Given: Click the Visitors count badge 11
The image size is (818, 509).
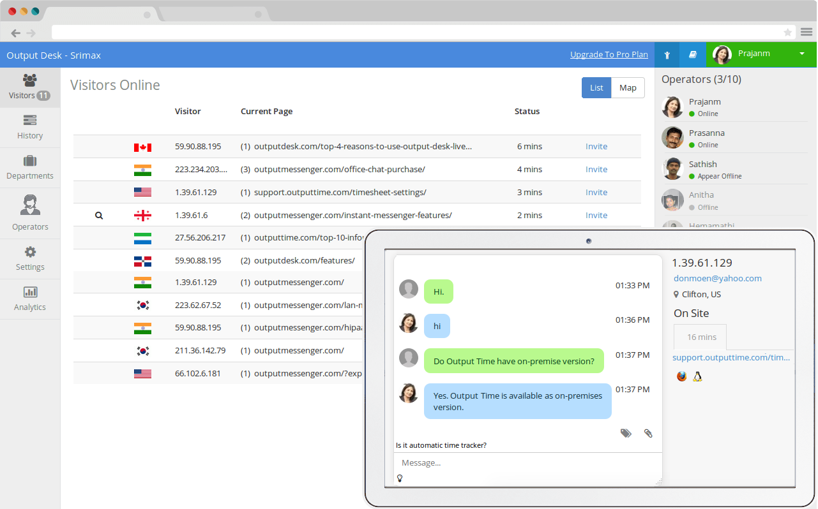Looking at the screenshot, I should [43, 96].
